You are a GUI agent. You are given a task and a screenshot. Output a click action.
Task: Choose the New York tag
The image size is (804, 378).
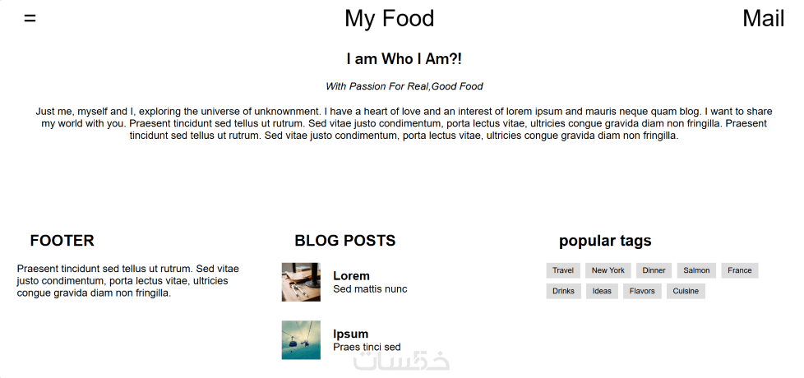(608, 270)
